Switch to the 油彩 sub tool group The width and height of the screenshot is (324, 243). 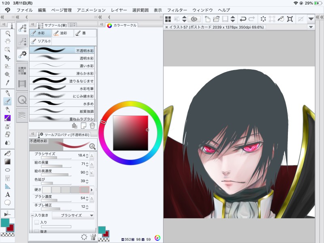[x=63, y=33]
